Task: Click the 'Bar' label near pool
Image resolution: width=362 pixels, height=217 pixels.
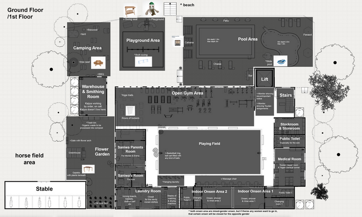Action: [250, 76]
